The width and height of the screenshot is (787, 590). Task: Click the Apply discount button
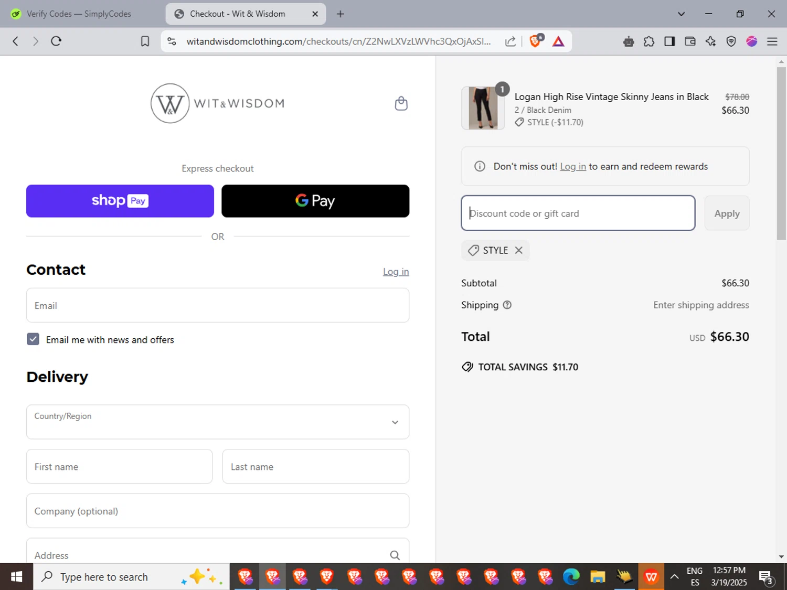727,213
